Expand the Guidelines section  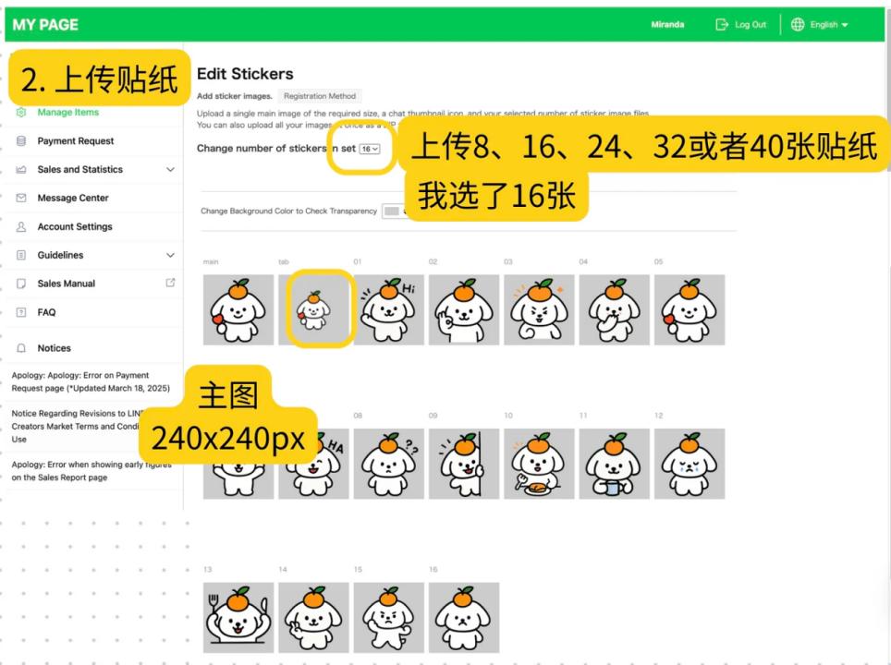pyautogui.click(x=169, y=255)
